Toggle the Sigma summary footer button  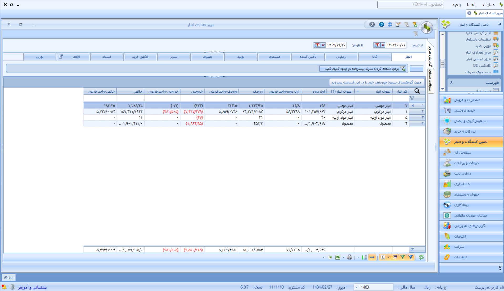point(383,257)
